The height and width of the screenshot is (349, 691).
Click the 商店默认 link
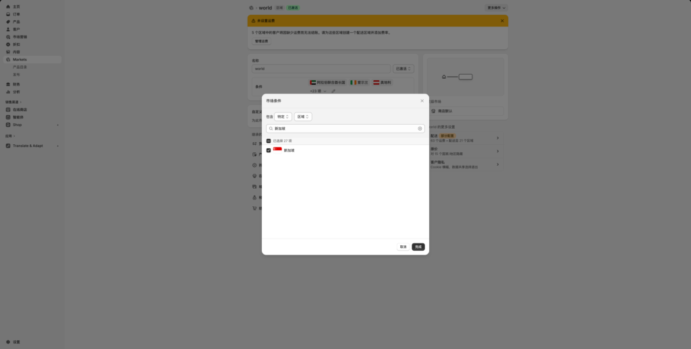point(445,111)
